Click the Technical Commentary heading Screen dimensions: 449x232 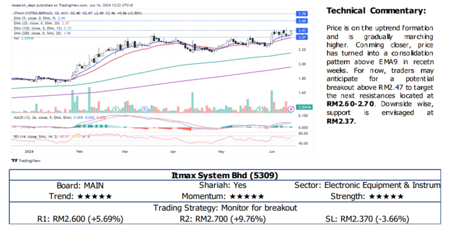pos(376,10)
